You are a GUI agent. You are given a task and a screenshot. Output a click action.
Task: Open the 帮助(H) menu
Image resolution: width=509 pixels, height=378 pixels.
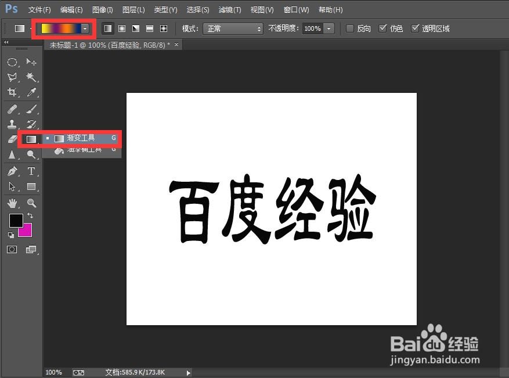[x=330, y=10]
